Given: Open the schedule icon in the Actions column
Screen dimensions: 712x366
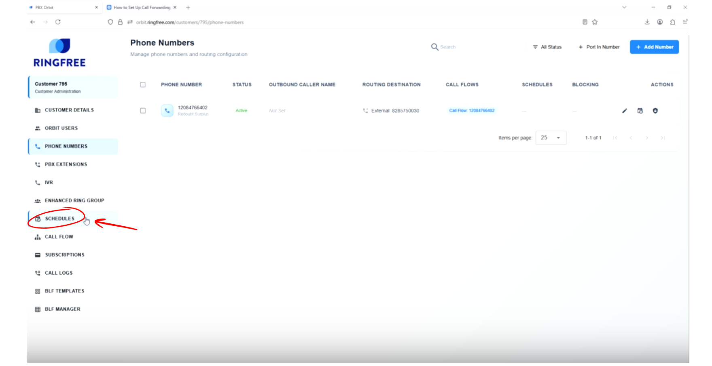Looking at the screenshot, I should click(640, 111).
